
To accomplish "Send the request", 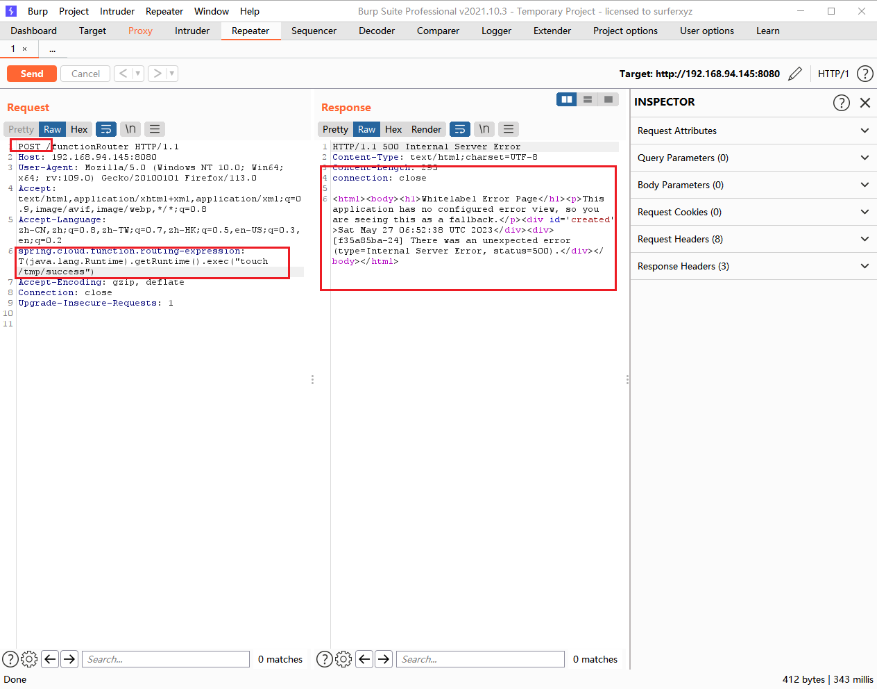I will (32, 74).
